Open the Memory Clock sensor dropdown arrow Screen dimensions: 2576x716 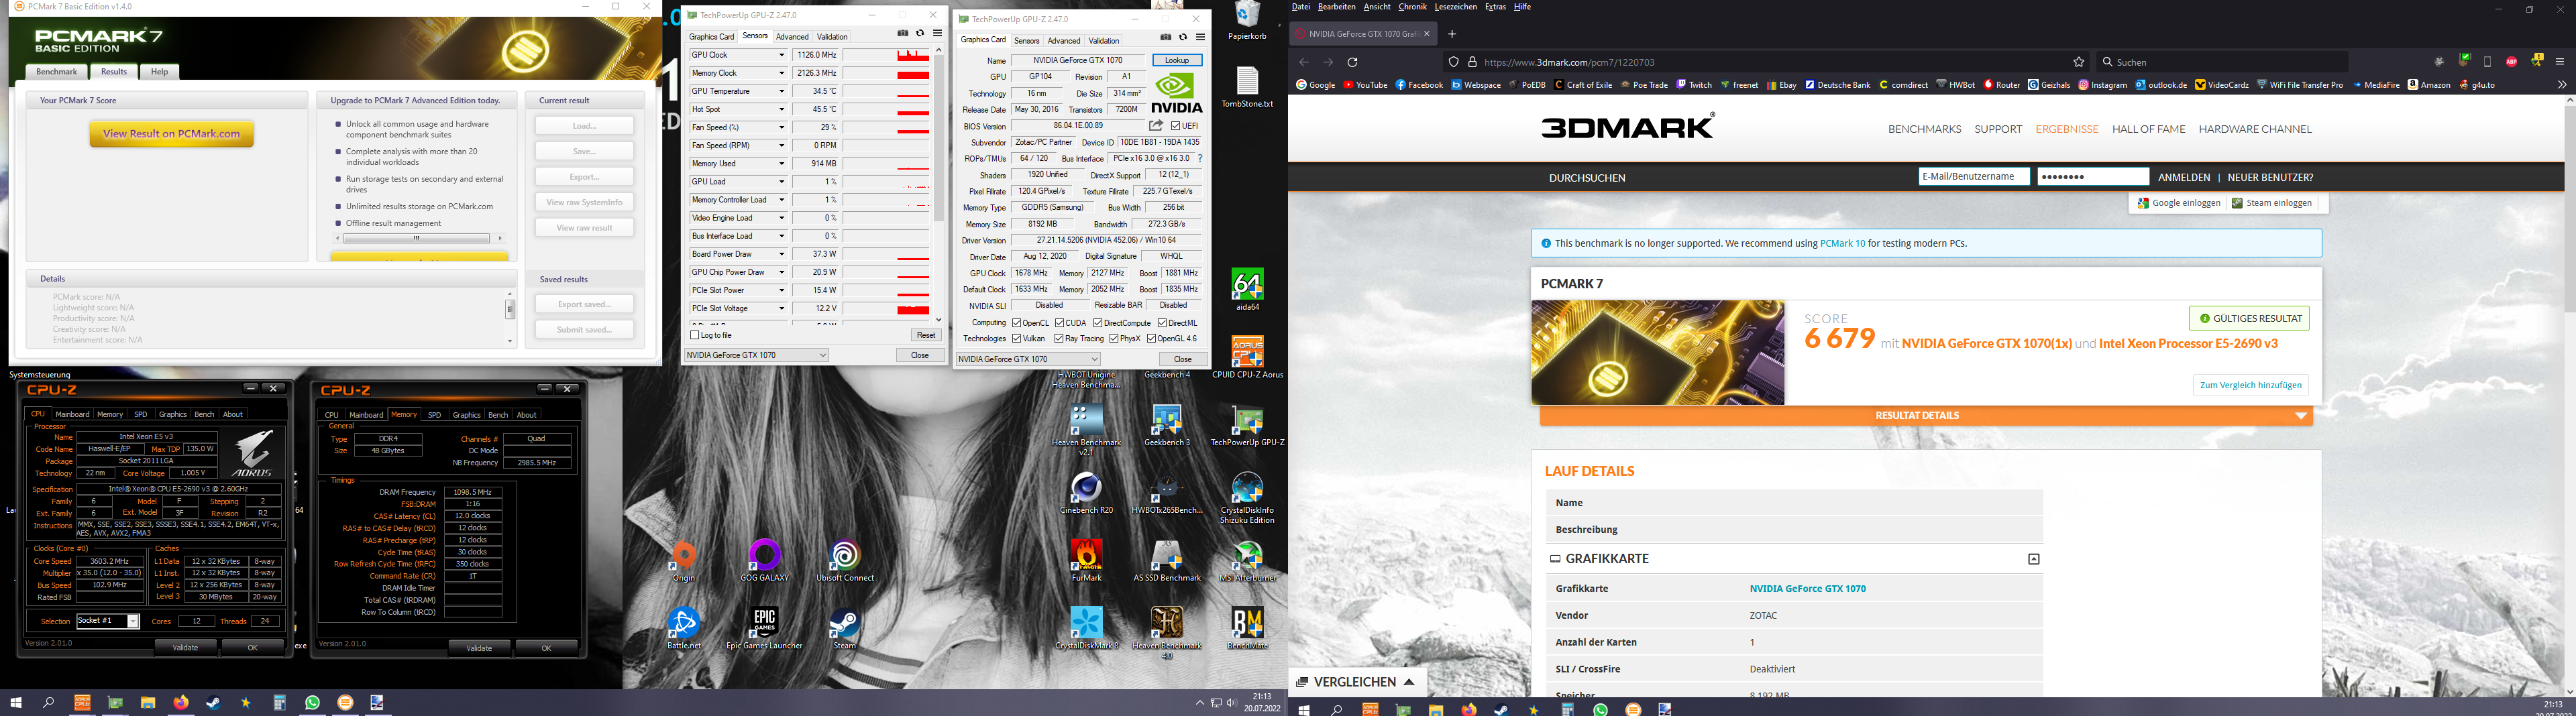click(x=781, y=73)
